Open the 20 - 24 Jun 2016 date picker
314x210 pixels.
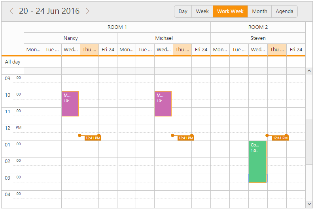click(49, 11)
